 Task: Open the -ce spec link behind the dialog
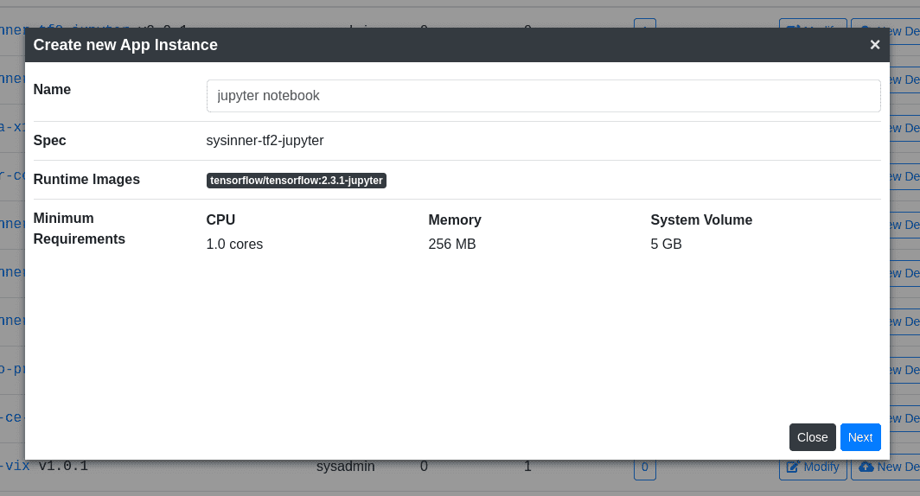pos(12,417)
